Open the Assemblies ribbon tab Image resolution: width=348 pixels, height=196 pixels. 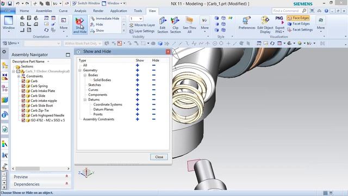(x=43, y=11)
